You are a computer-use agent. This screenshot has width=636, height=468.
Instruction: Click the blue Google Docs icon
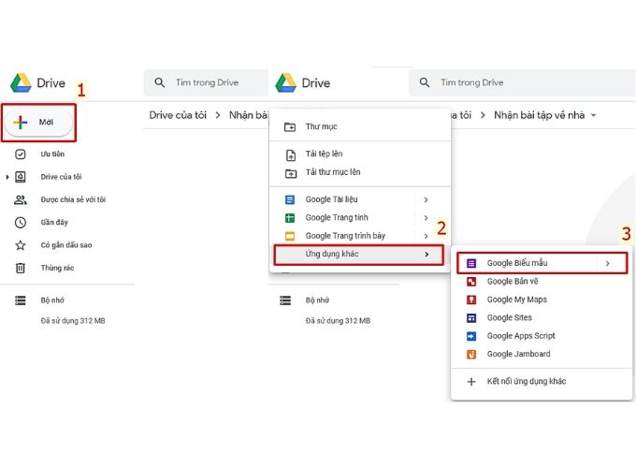click(x=290, y=199)
